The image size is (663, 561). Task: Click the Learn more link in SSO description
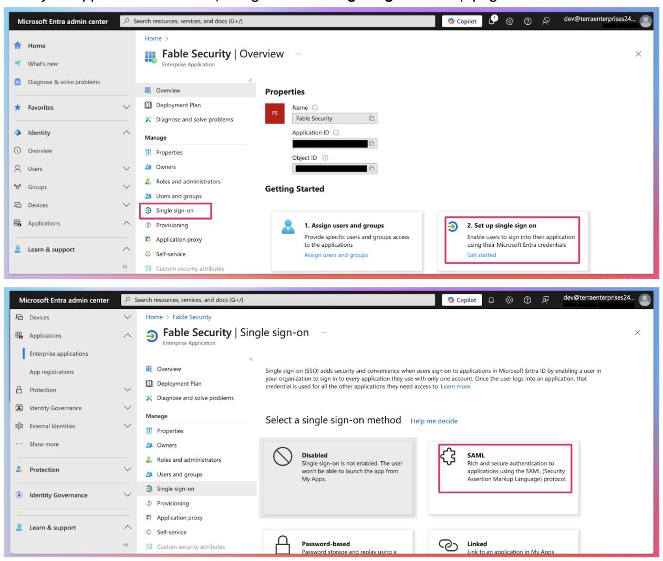coord(455,387)
